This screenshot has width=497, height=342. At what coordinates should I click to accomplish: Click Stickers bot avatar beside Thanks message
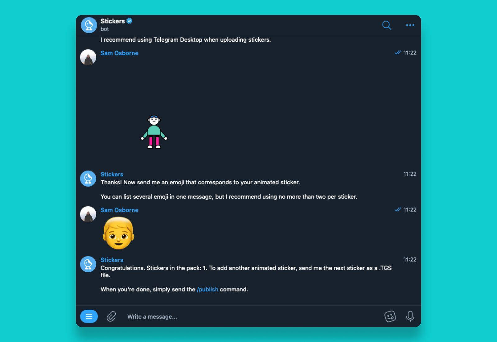coord(88,178)
